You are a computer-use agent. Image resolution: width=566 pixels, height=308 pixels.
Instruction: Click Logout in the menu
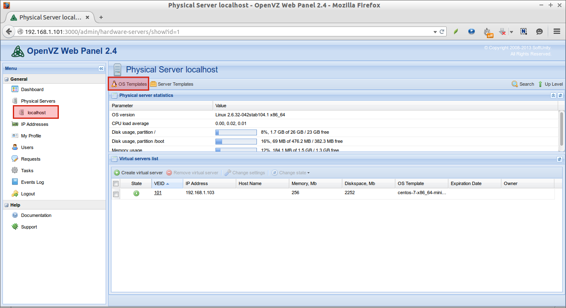pyautogui.click(x=28, y=194)
